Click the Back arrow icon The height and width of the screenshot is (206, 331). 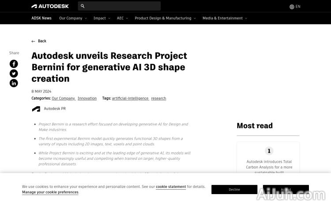pyautogui.click(x=34, y=41)
